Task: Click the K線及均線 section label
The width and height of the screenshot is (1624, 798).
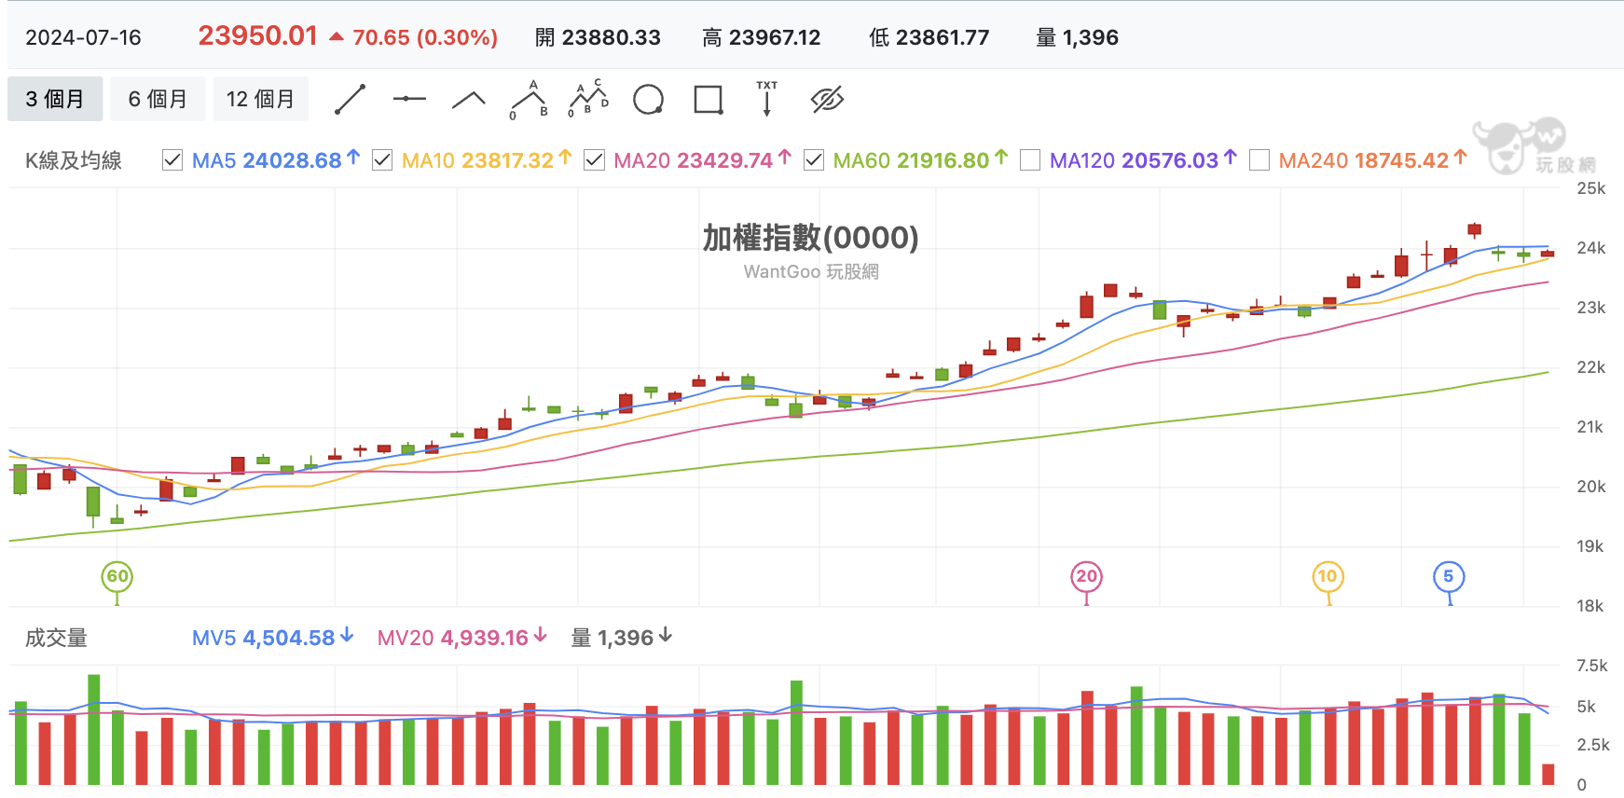Action: click(x=74, y=160)
